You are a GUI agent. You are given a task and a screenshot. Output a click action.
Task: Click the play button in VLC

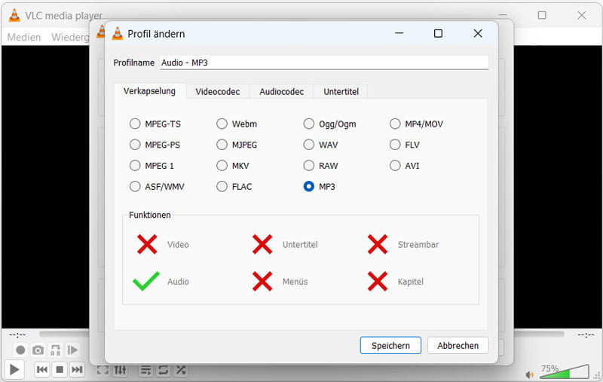[14, 370]
